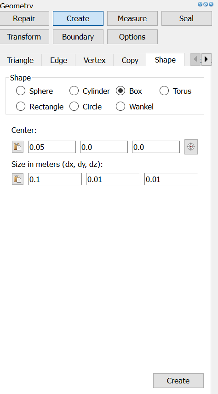Click the paste icon beside Center fields
This screenshot has height=394, width=218.
click(17, 147)
